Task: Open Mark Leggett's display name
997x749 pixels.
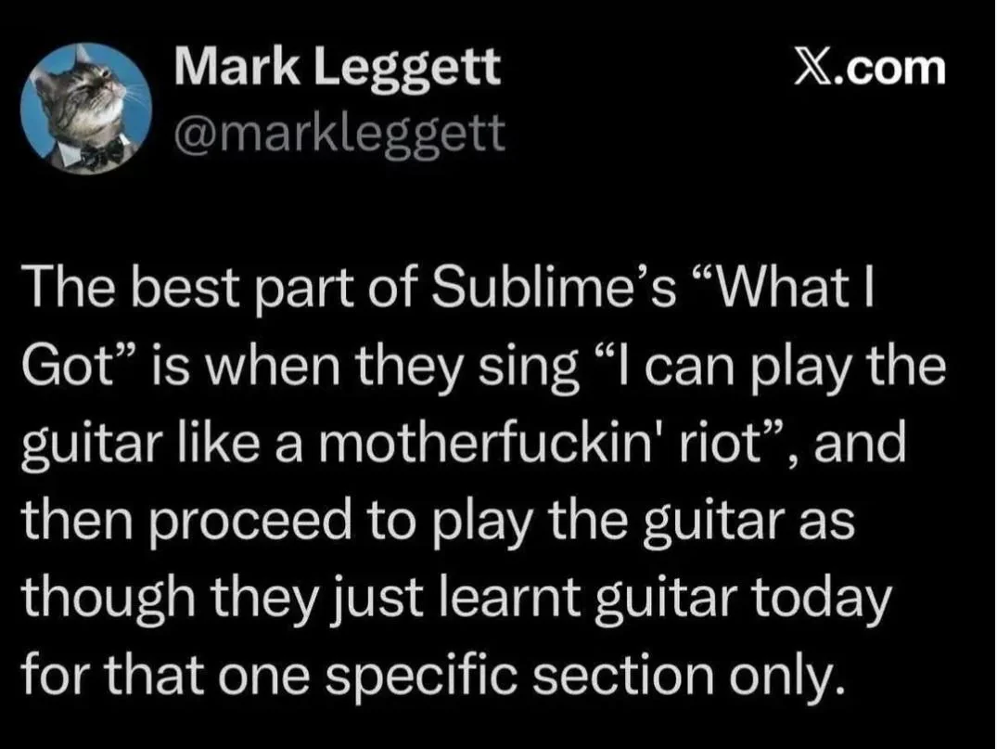Action: (336, 68)
